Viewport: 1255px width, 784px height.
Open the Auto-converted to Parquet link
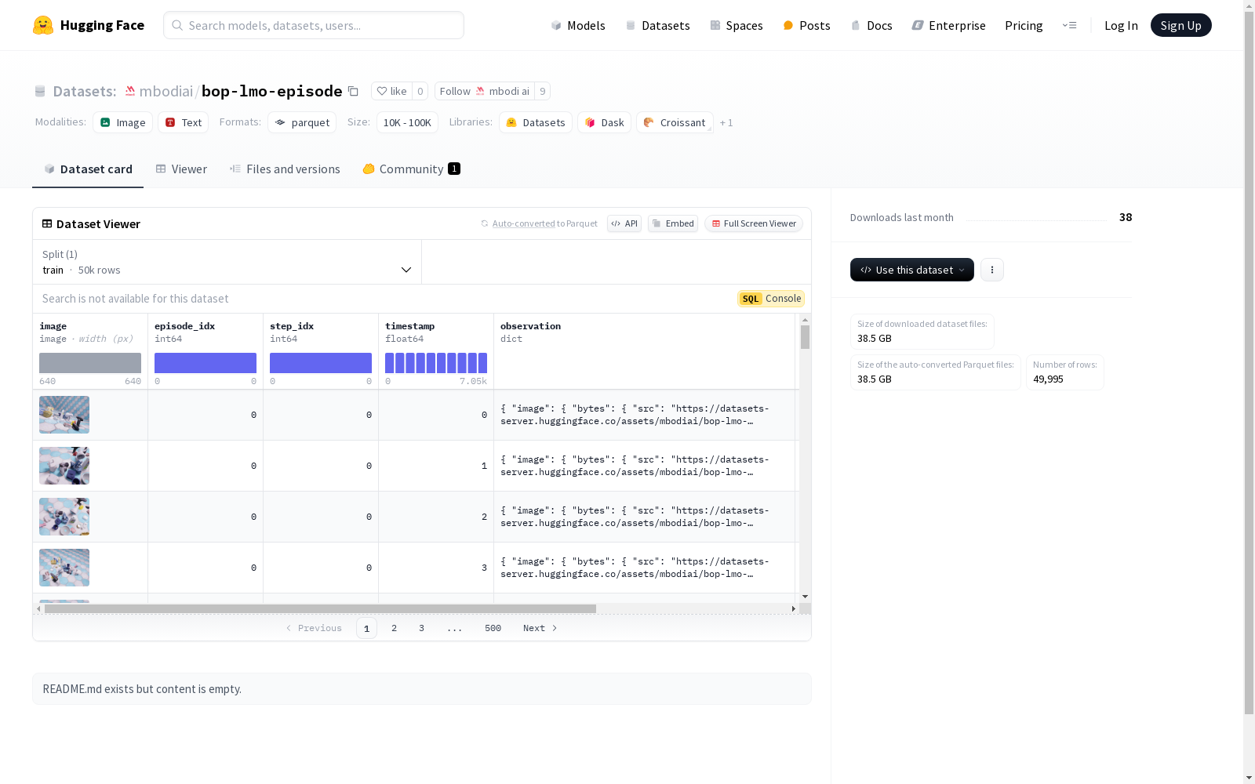523,224
